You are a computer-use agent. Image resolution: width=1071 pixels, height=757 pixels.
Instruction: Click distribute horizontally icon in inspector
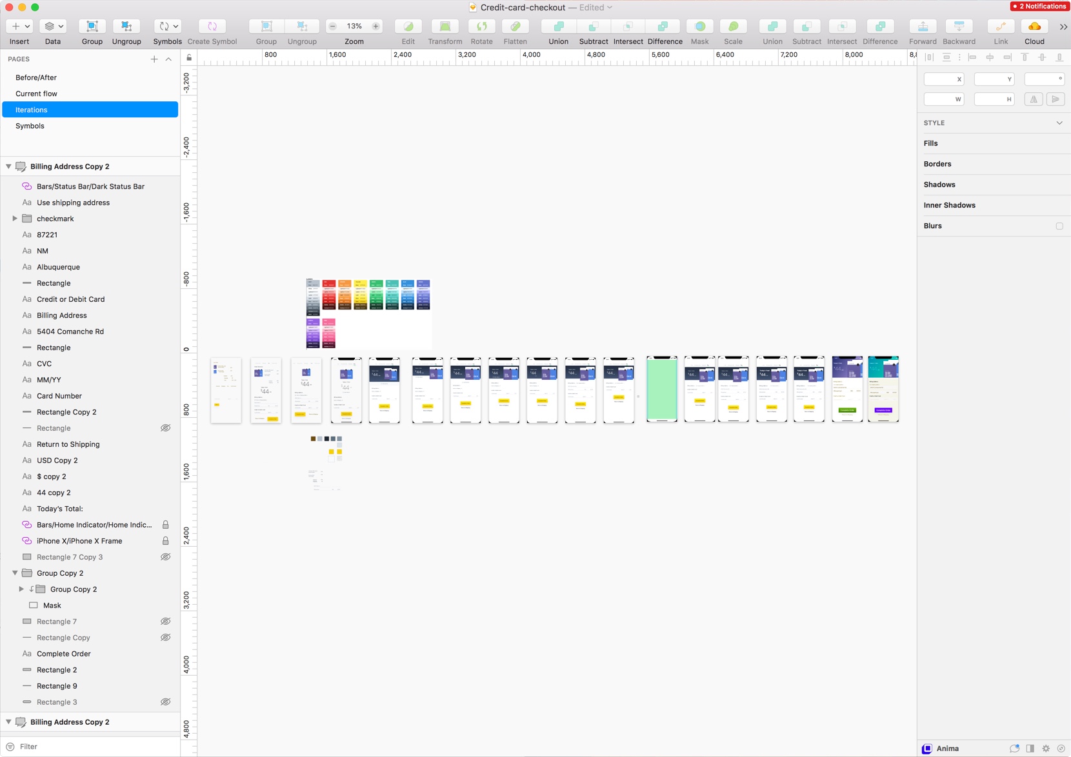click(930, 57)
